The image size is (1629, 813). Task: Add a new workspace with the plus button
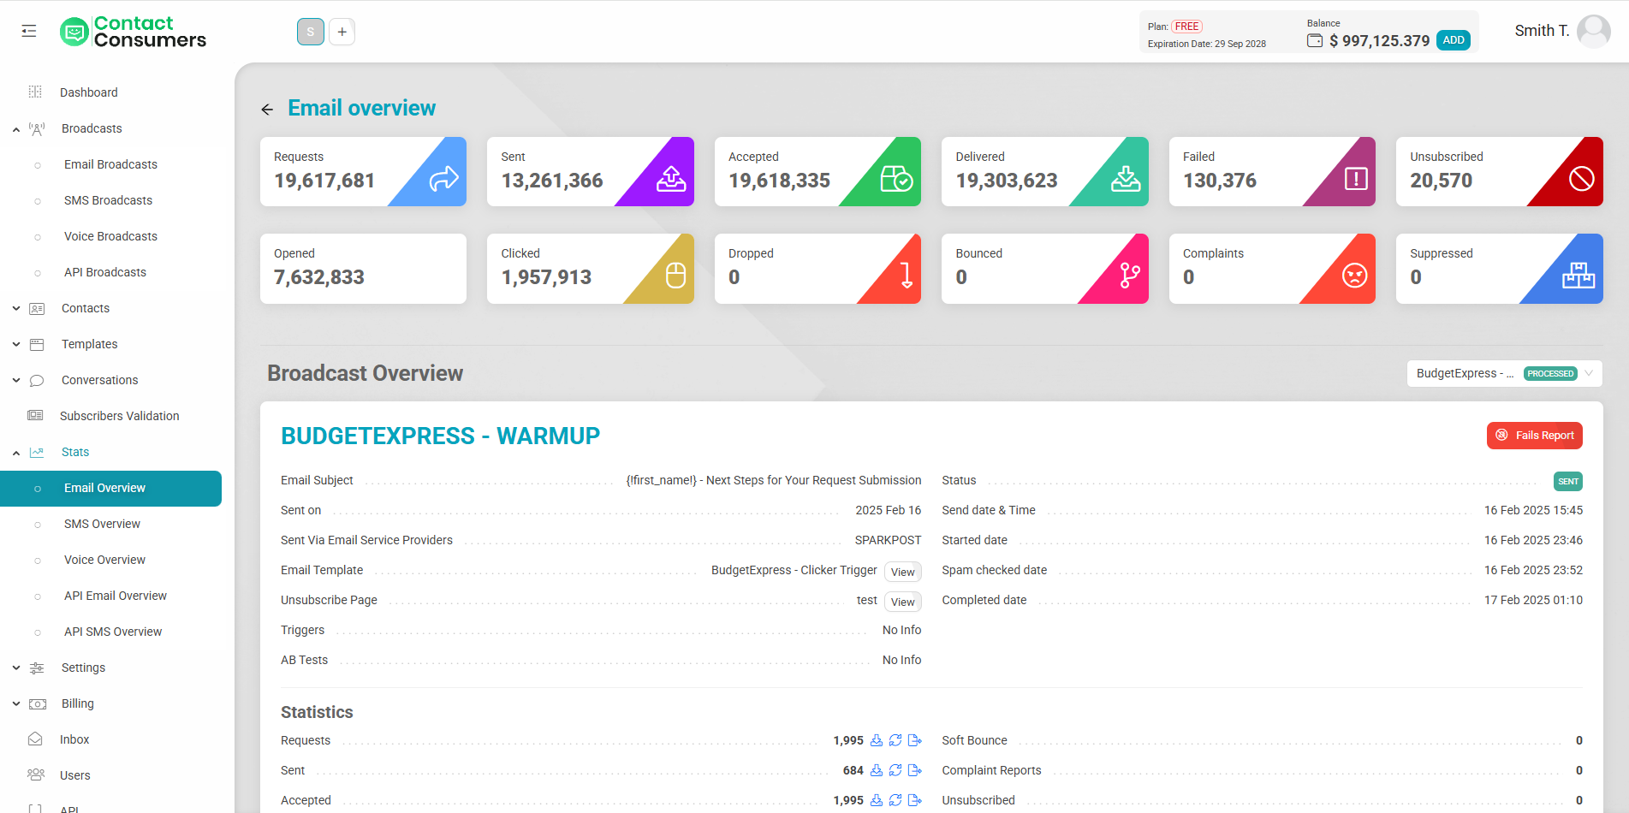(x=342, y=32)
